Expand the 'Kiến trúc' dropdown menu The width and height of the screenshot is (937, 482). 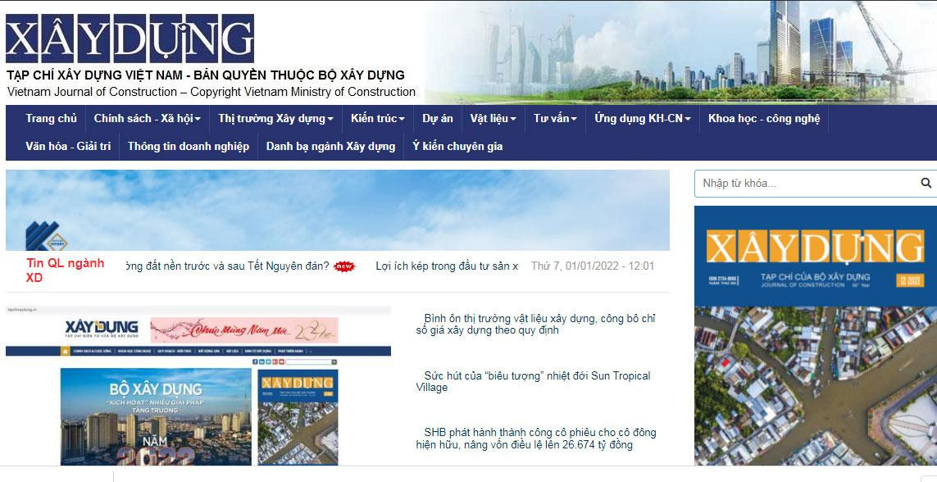click(377, 118)
